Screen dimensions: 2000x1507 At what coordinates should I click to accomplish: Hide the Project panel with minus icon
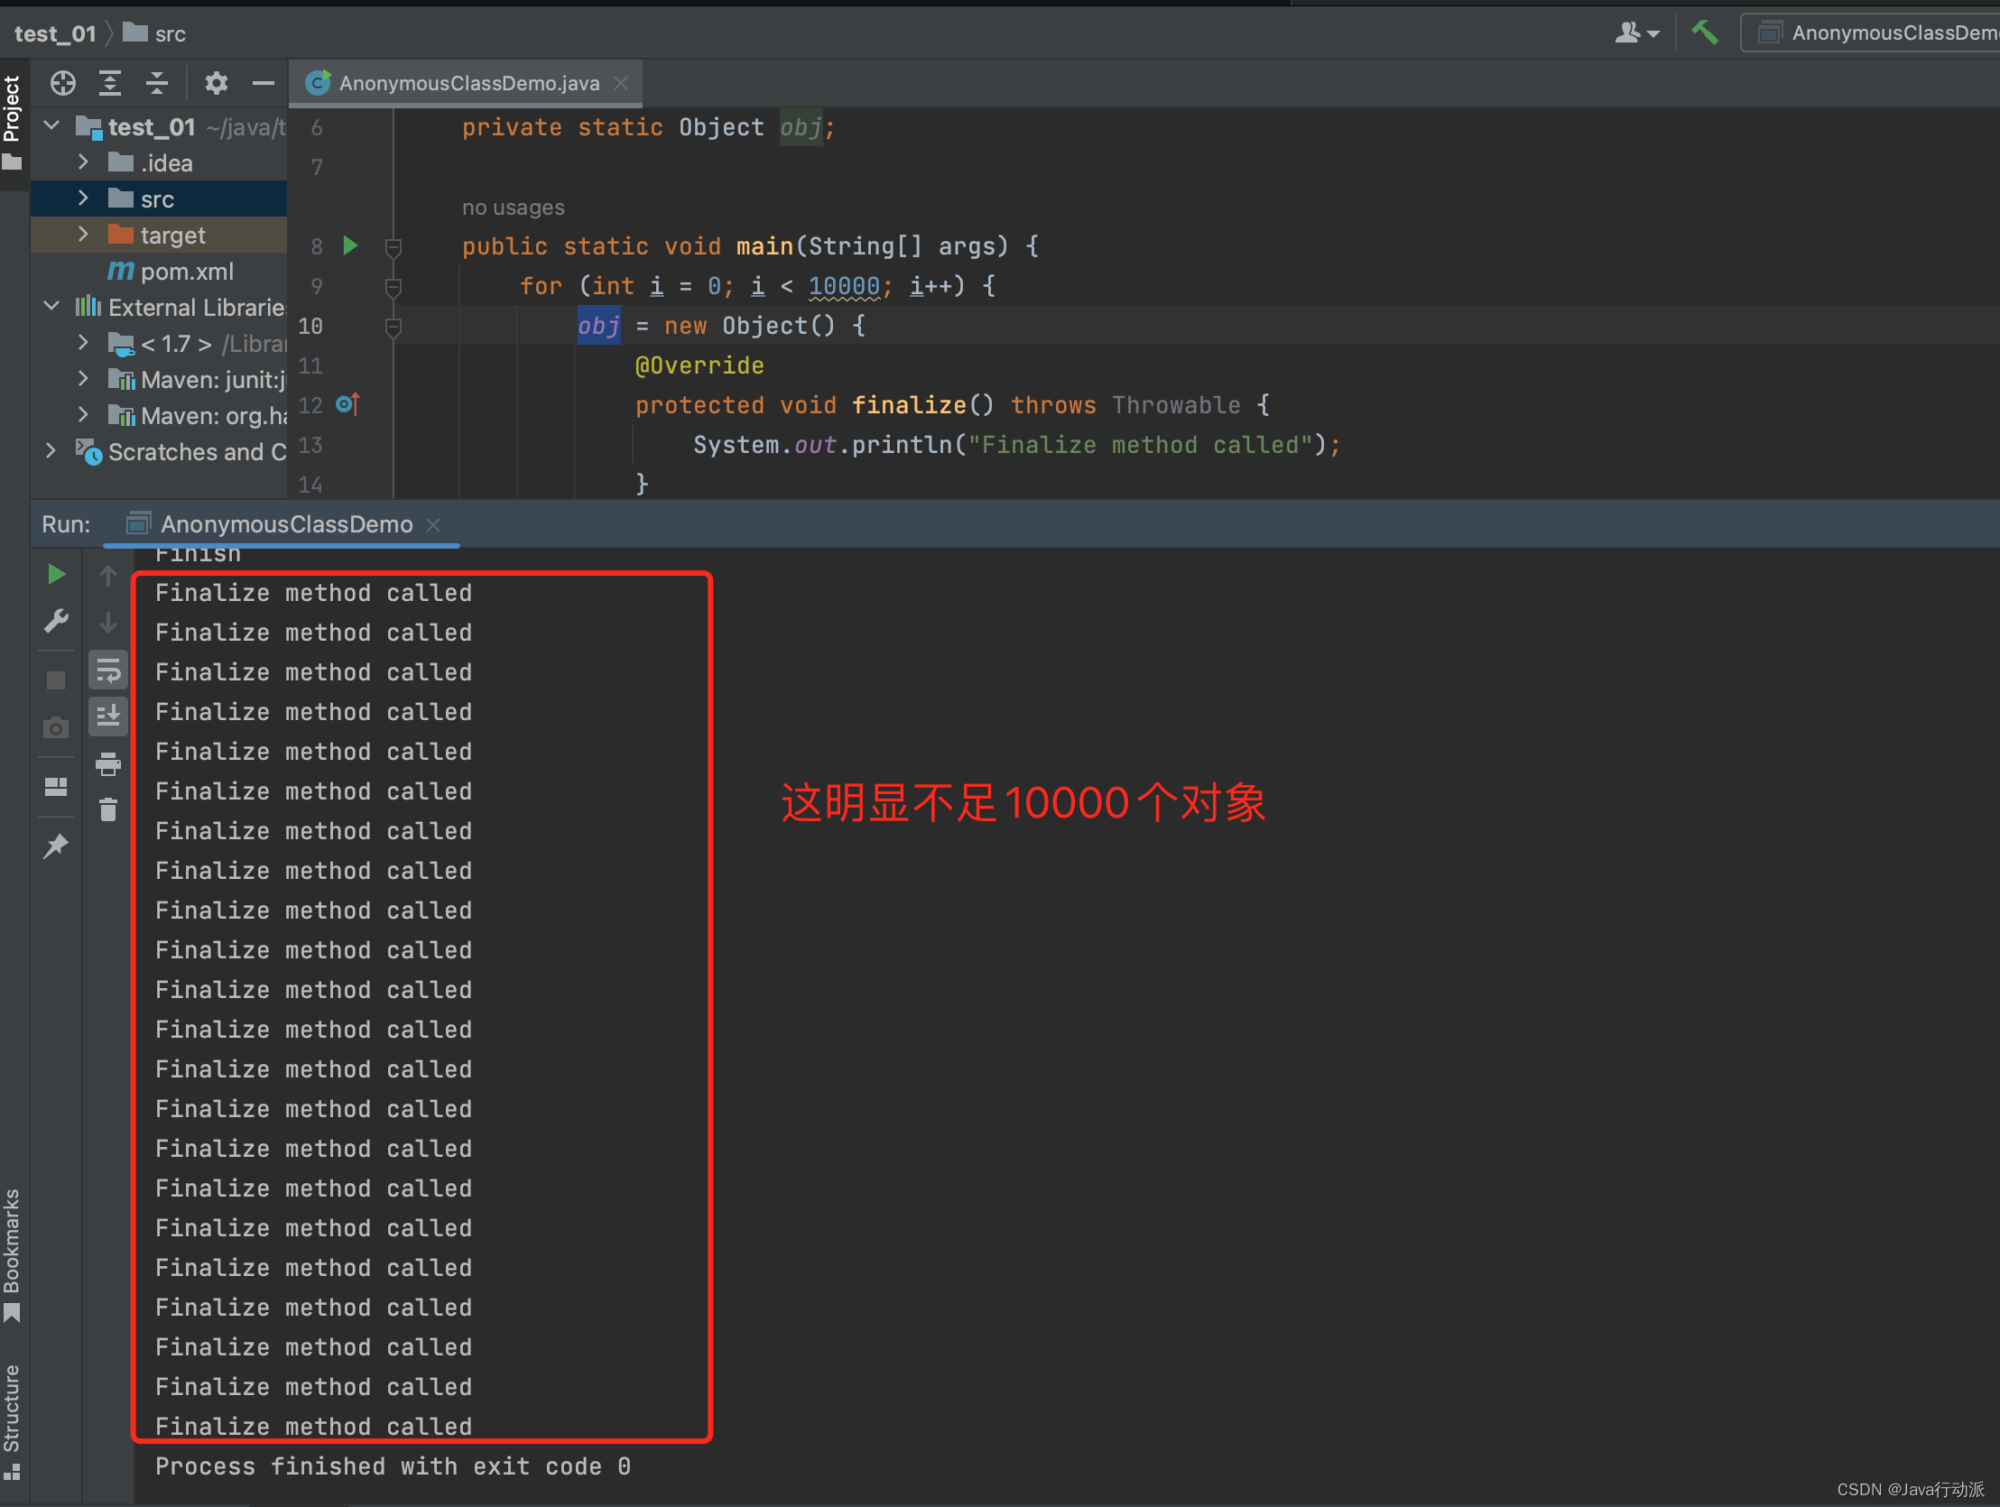(x=264, y=83)
